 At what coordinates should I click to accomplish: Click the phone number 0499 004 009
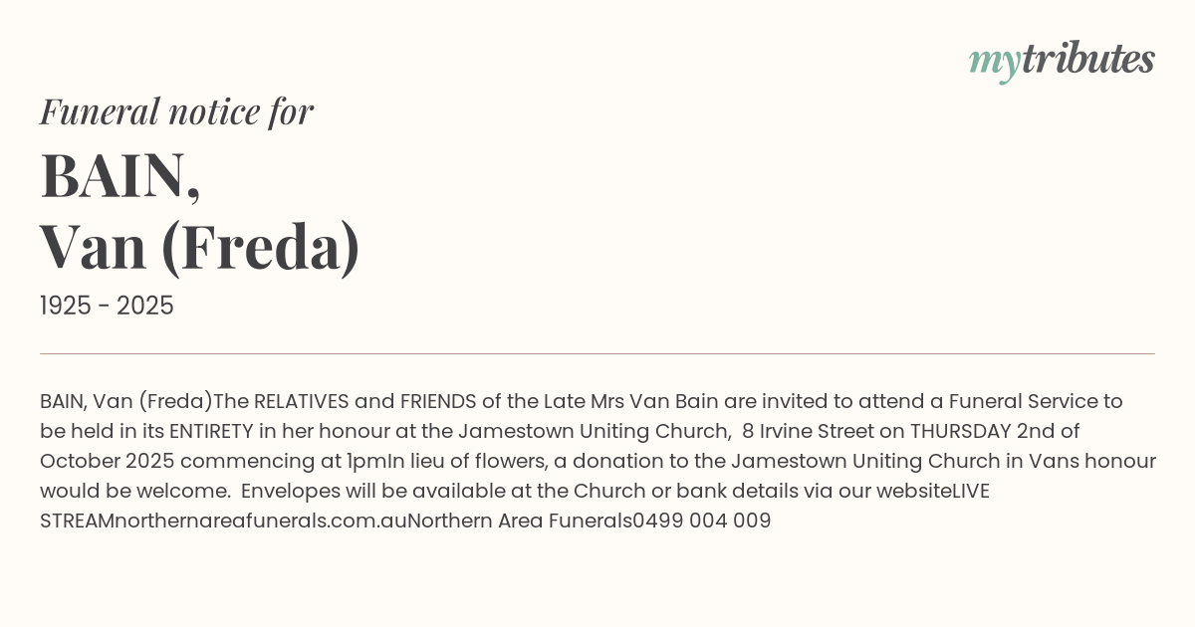click(x=702, y=521)
